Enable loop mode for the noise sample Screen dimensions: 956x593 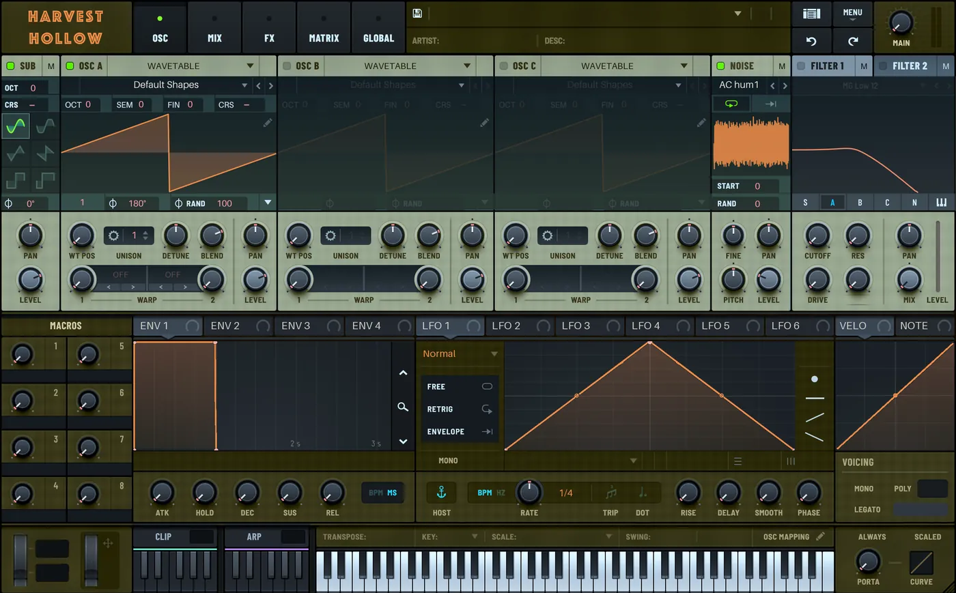(731, 104)
